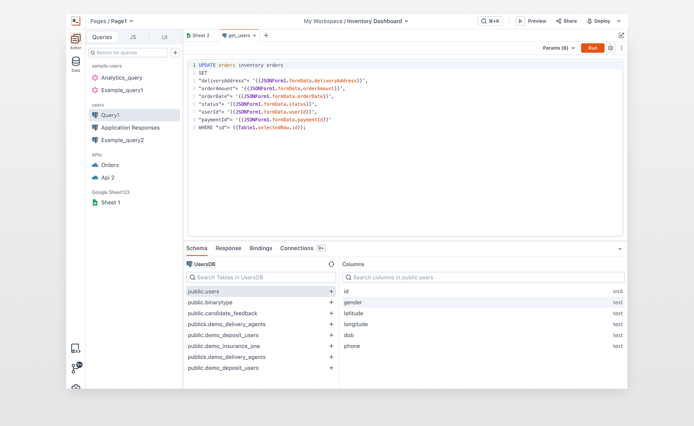Select Query1 in the users group

coord(134,115)
